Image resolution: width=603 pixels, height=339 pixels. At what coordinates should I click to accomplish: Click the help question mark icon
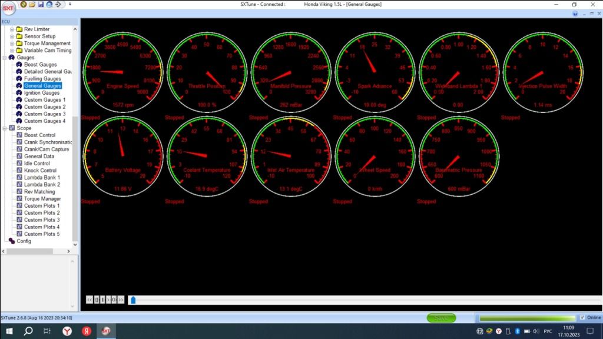pyautogui.click(x=575, y=14)
